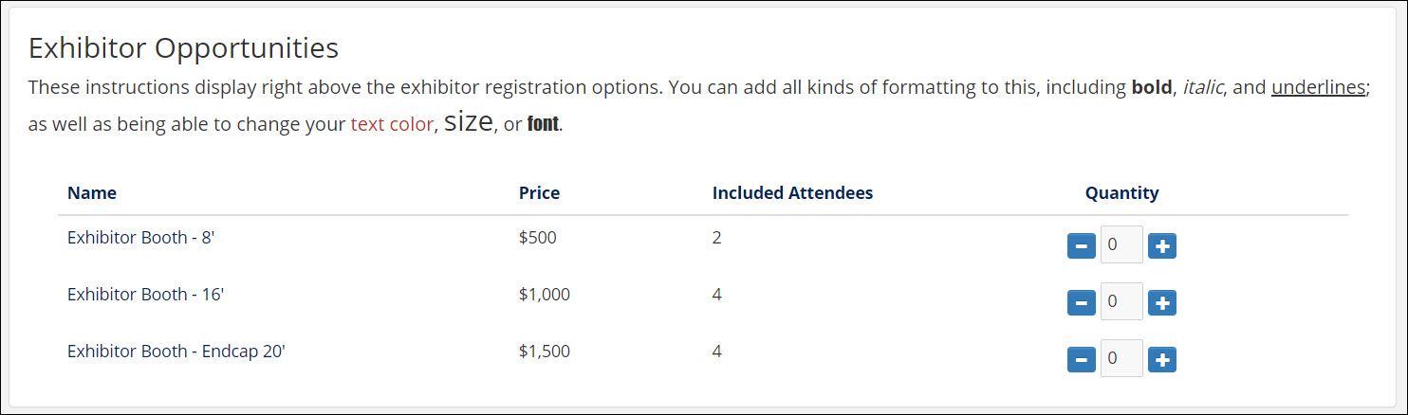Add one Exhibitor Booth - Endcap 20'
The width and height of the screenshot is (1408, 415).
(x=1162, y=360)
